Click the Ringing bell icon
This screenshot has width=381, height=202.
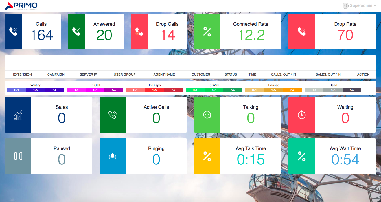[x=113, y=156]
